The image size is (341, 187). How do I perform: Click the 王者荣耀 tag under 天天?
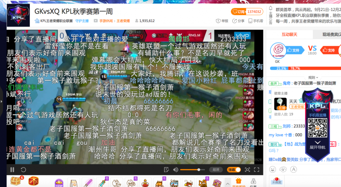pos(297,107)
